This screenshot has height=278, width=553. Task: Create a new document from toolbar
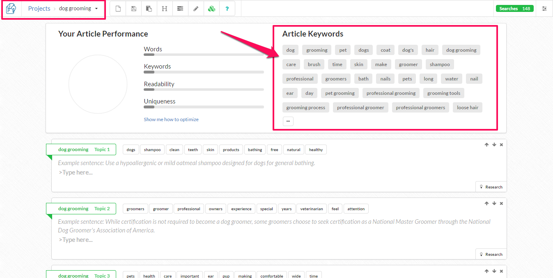click(118, 9)
